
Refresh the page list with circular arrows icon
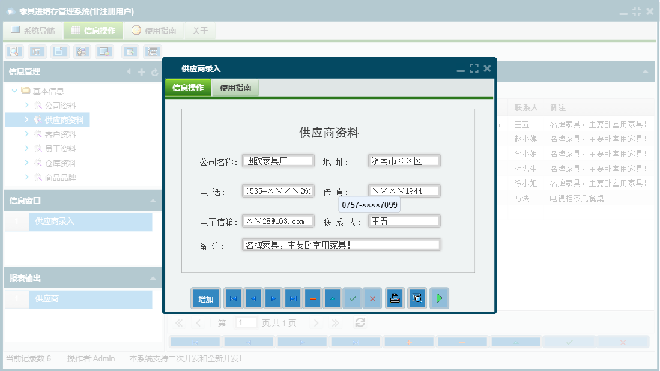click(359, 322)
